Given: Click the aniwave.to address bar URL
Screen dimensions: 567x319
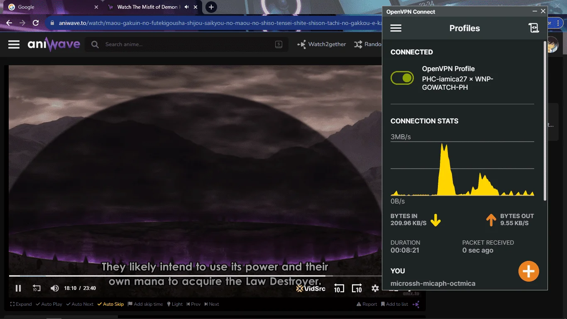Looking at the screenshot, I should pos(220,23).
